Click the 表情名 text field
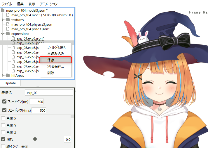Viewport: 208px width, 148px height. point(49,93)
